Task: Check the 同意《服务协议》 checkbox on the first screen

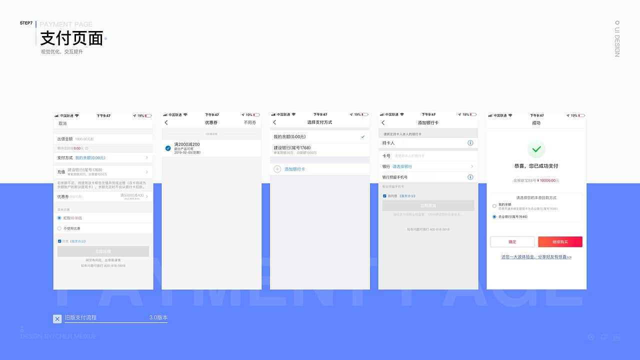Action: [x=60, y=240]
